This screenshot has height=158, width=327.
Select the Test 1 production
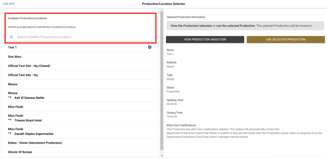tap(81, 47)
